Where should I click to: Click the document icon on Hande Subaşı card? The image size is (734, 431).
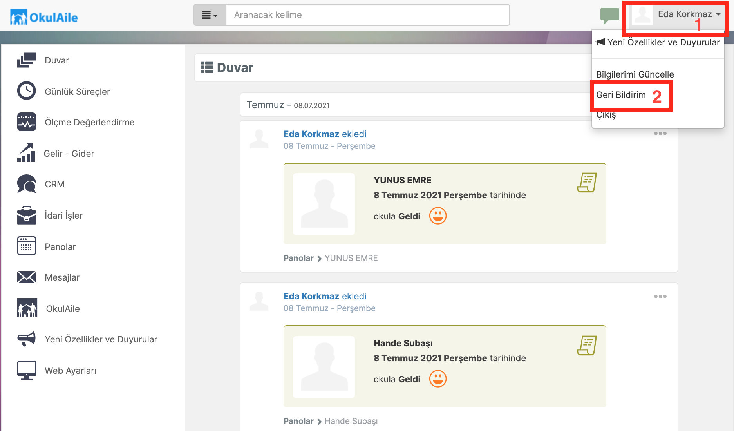[x=587, y=345]
